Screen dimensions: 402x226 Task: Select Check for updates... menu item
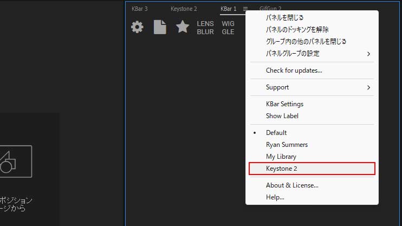(312, 70)
